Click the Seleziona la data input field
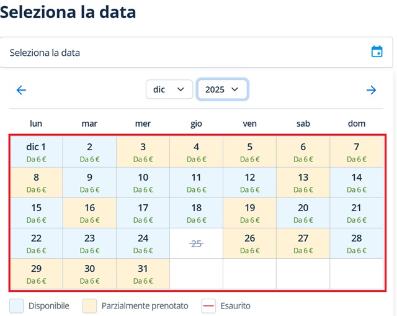 (x=186, y=53)
